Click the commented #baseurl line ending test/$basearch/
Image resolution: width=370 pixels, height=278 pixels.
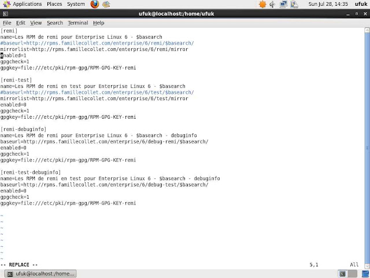pyautogui.click(x=97, y=92)
